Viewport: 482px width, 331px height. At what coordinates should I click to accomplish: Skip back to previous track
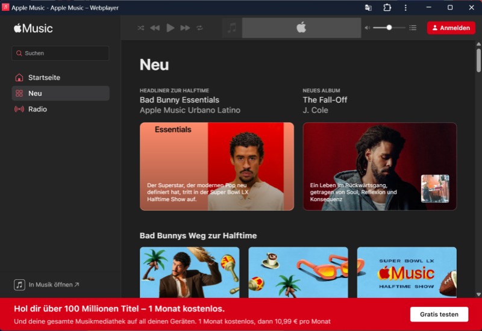[155, 28]
